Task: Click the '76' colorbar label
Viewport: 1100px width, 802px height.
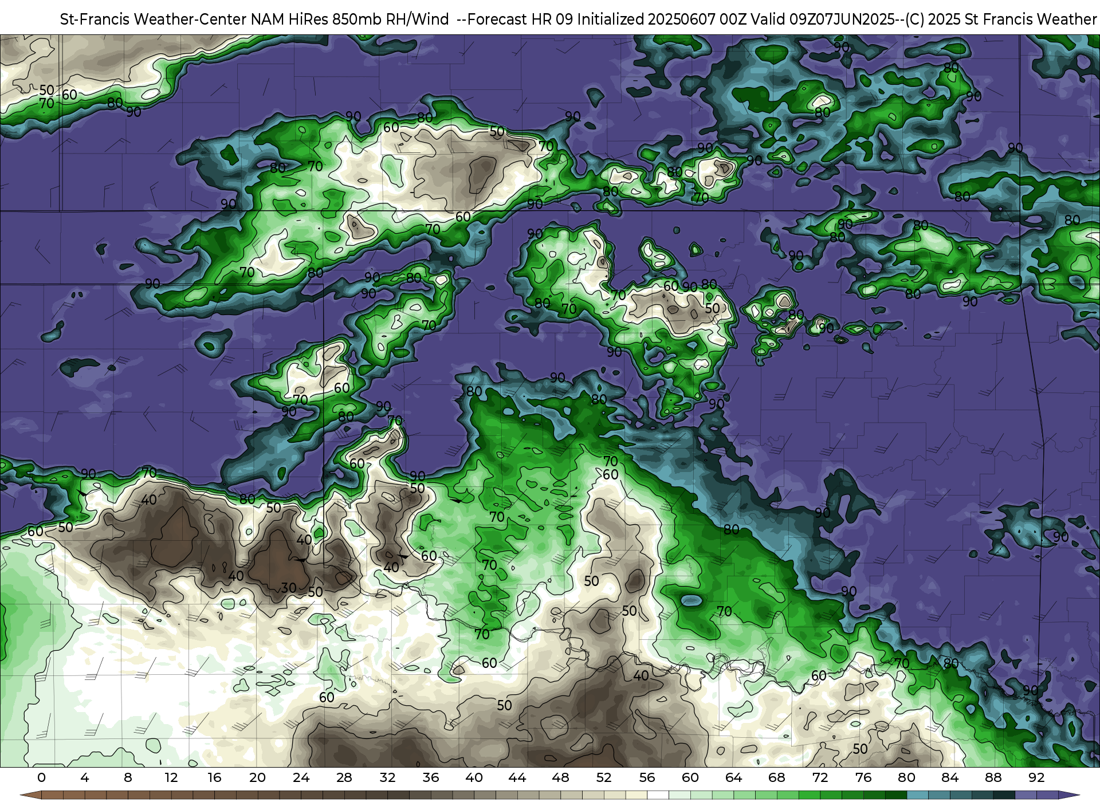Action: click(863, 777)
